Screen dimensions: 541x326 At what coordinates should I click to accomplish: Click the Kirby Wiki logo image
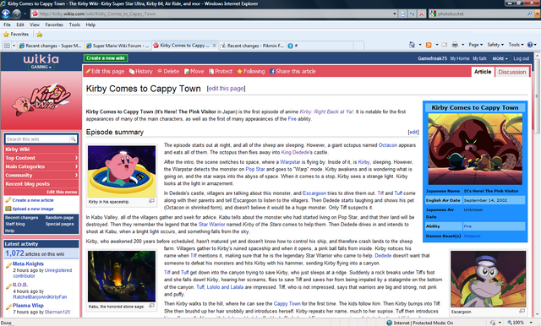(41, 100)
